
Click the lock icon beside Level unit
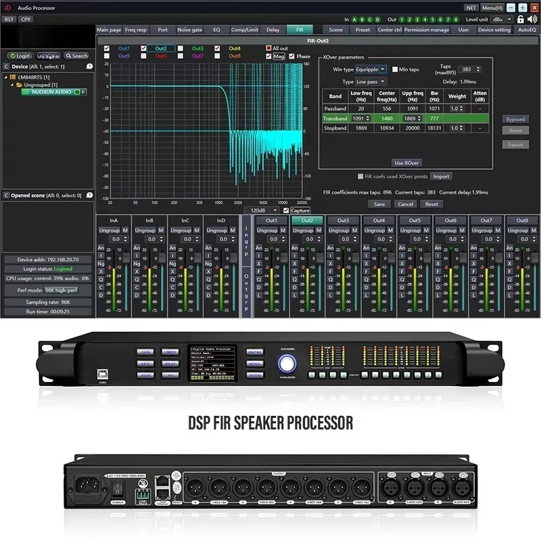point(520,20)
